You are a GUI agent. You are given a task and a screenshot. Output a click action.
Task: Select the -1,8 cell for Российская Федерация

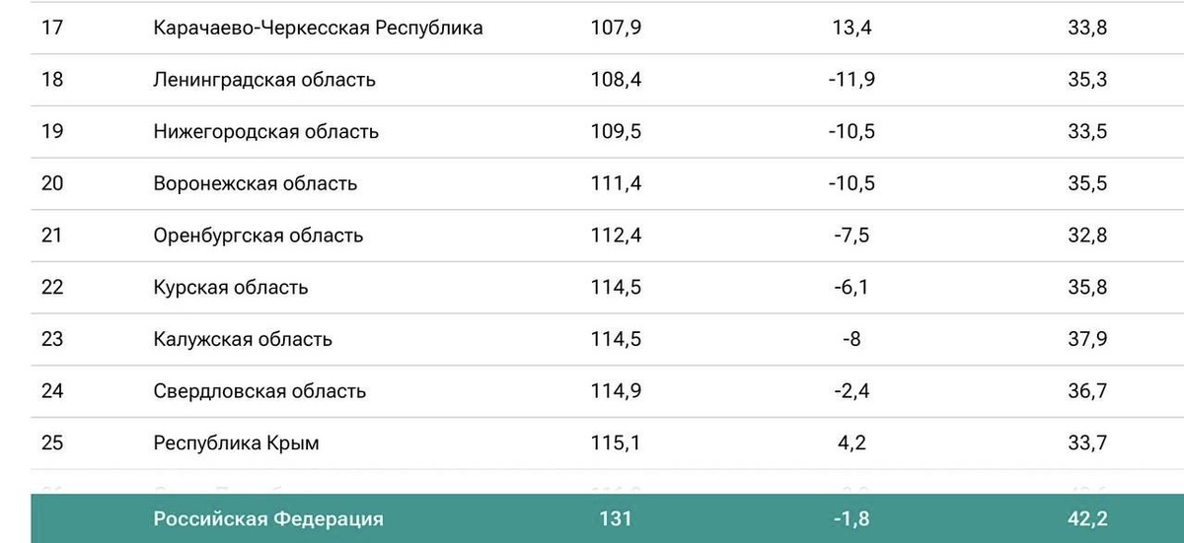click(x=851, y=518)
